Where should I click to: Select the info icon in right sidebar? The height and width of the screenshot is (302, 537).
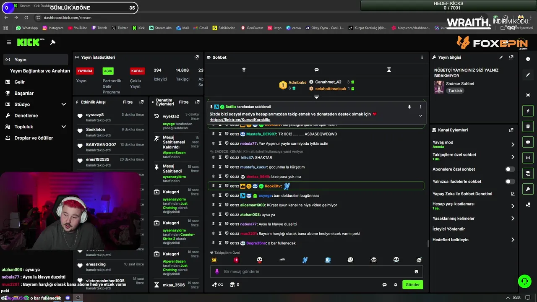click(528, 59)
